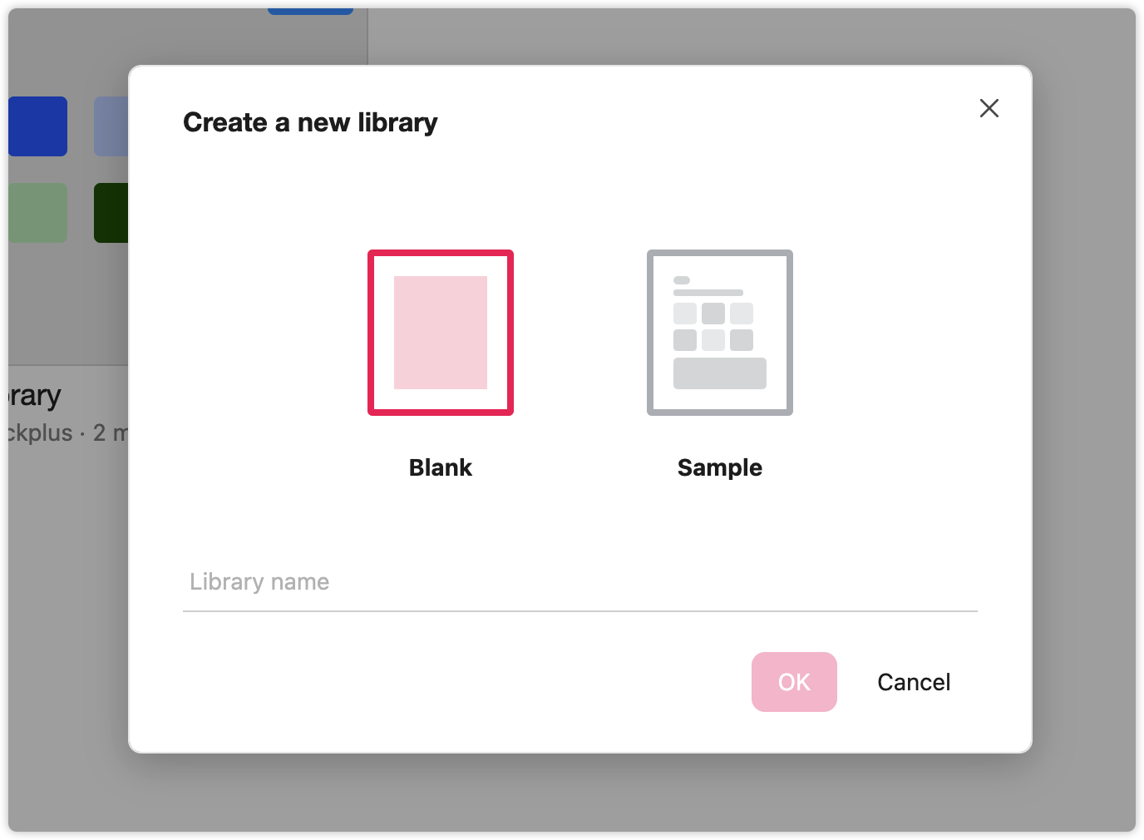1144x840 pixels.
Task: Click the pale lavender swatch behind dialog
Action: click(111, 126)
